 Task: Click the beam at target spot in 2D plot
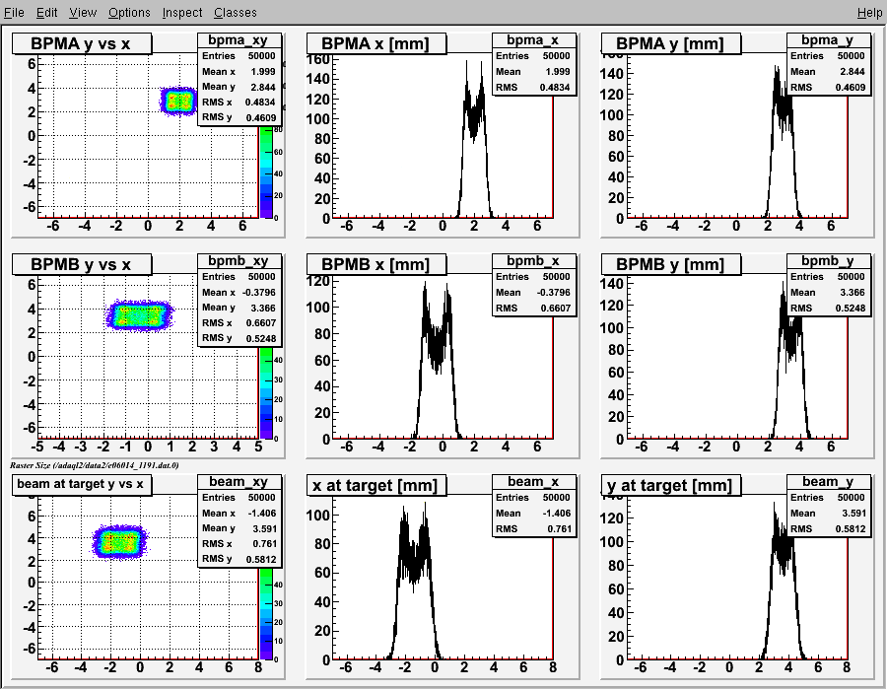[120, 542]
